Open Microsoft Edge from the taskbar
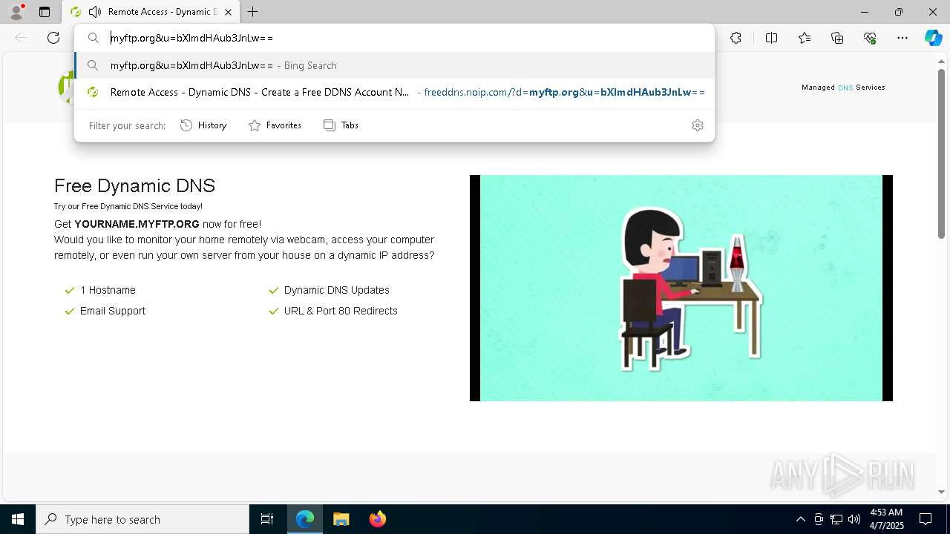The height and width of the screenshot is (534, 950). pos(305,519)
